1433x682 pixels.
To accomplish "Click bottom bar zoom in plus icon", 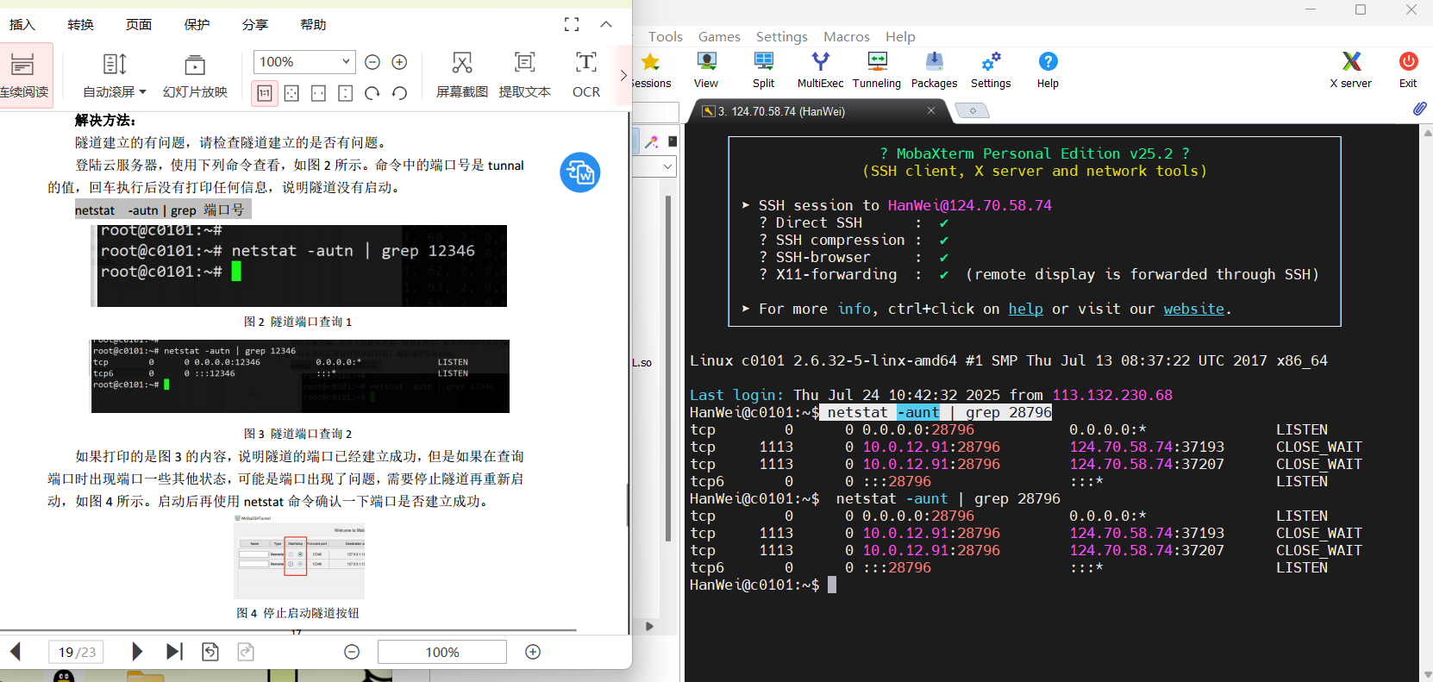I will tap(533, 652).
